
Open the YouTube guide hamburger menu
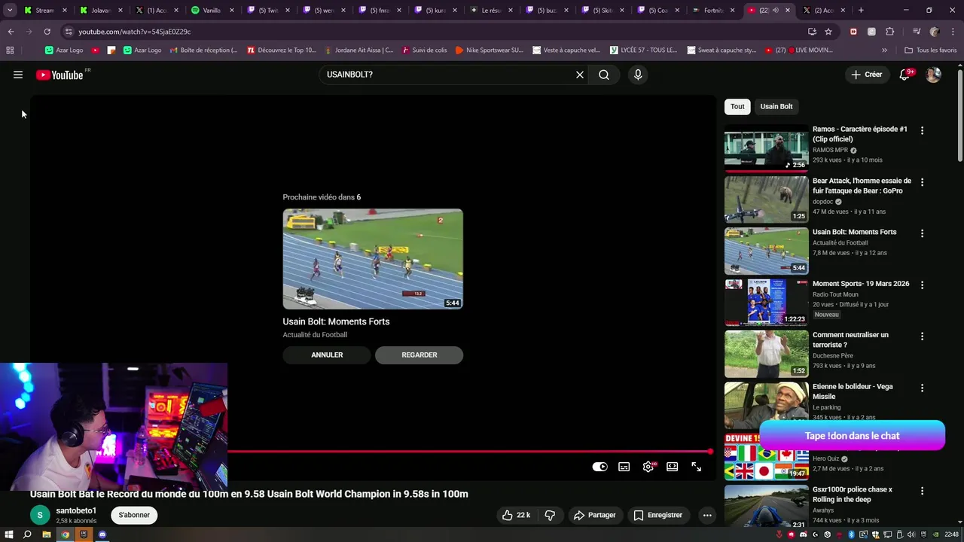click(18, 75)
